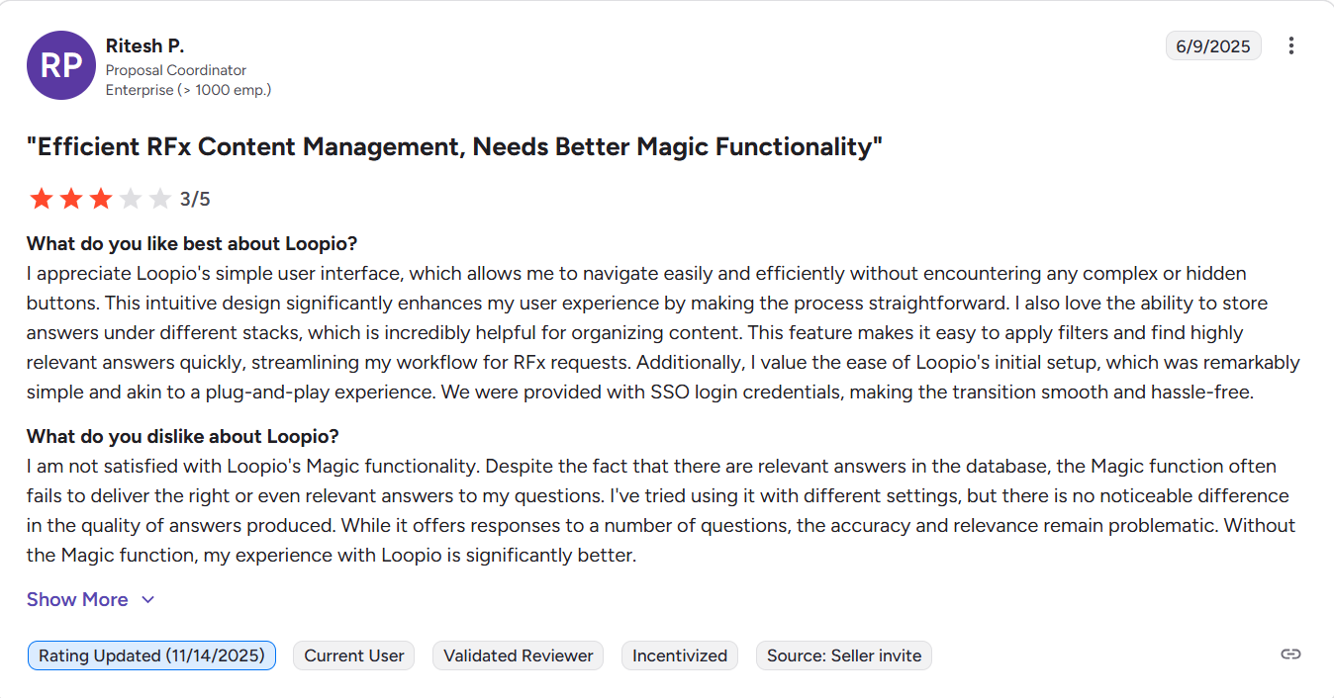
Task: Click the RP avatar circle
Action: [x=61, y=65]
